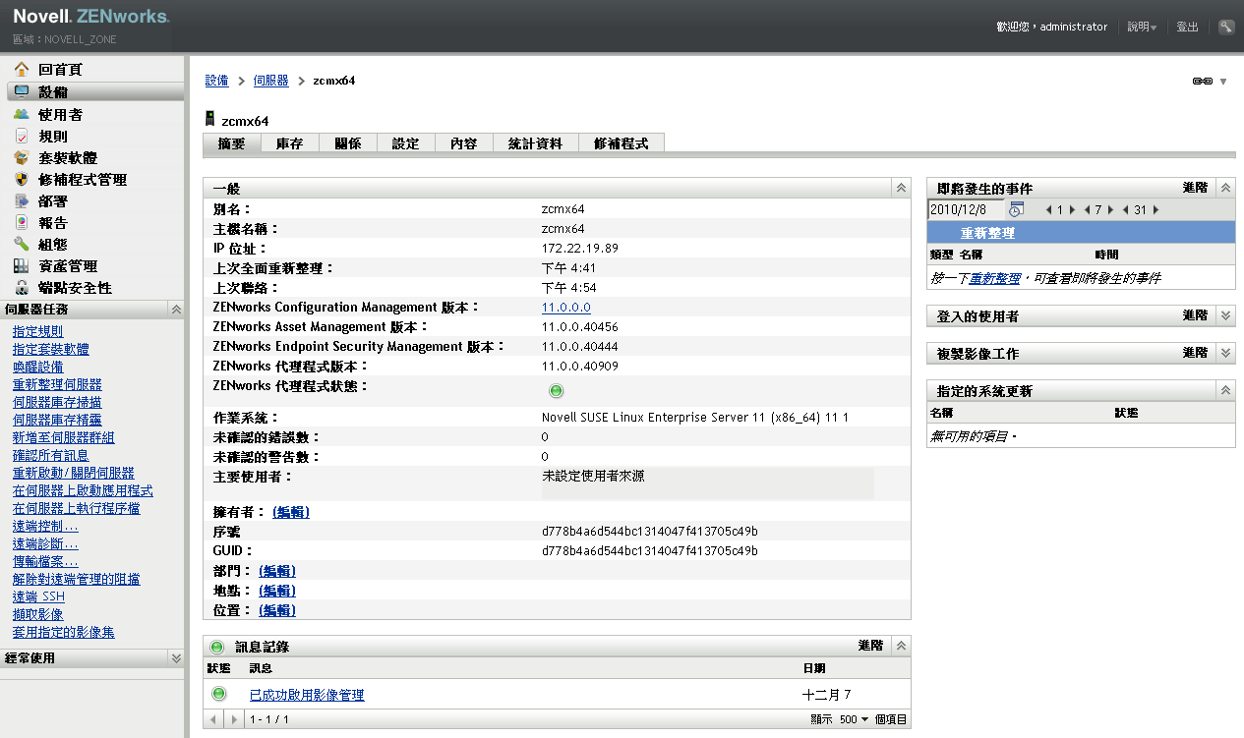Click the 擷取影像 task link
Viewport: 1244px width, 738px height.
tap(38, 614)
